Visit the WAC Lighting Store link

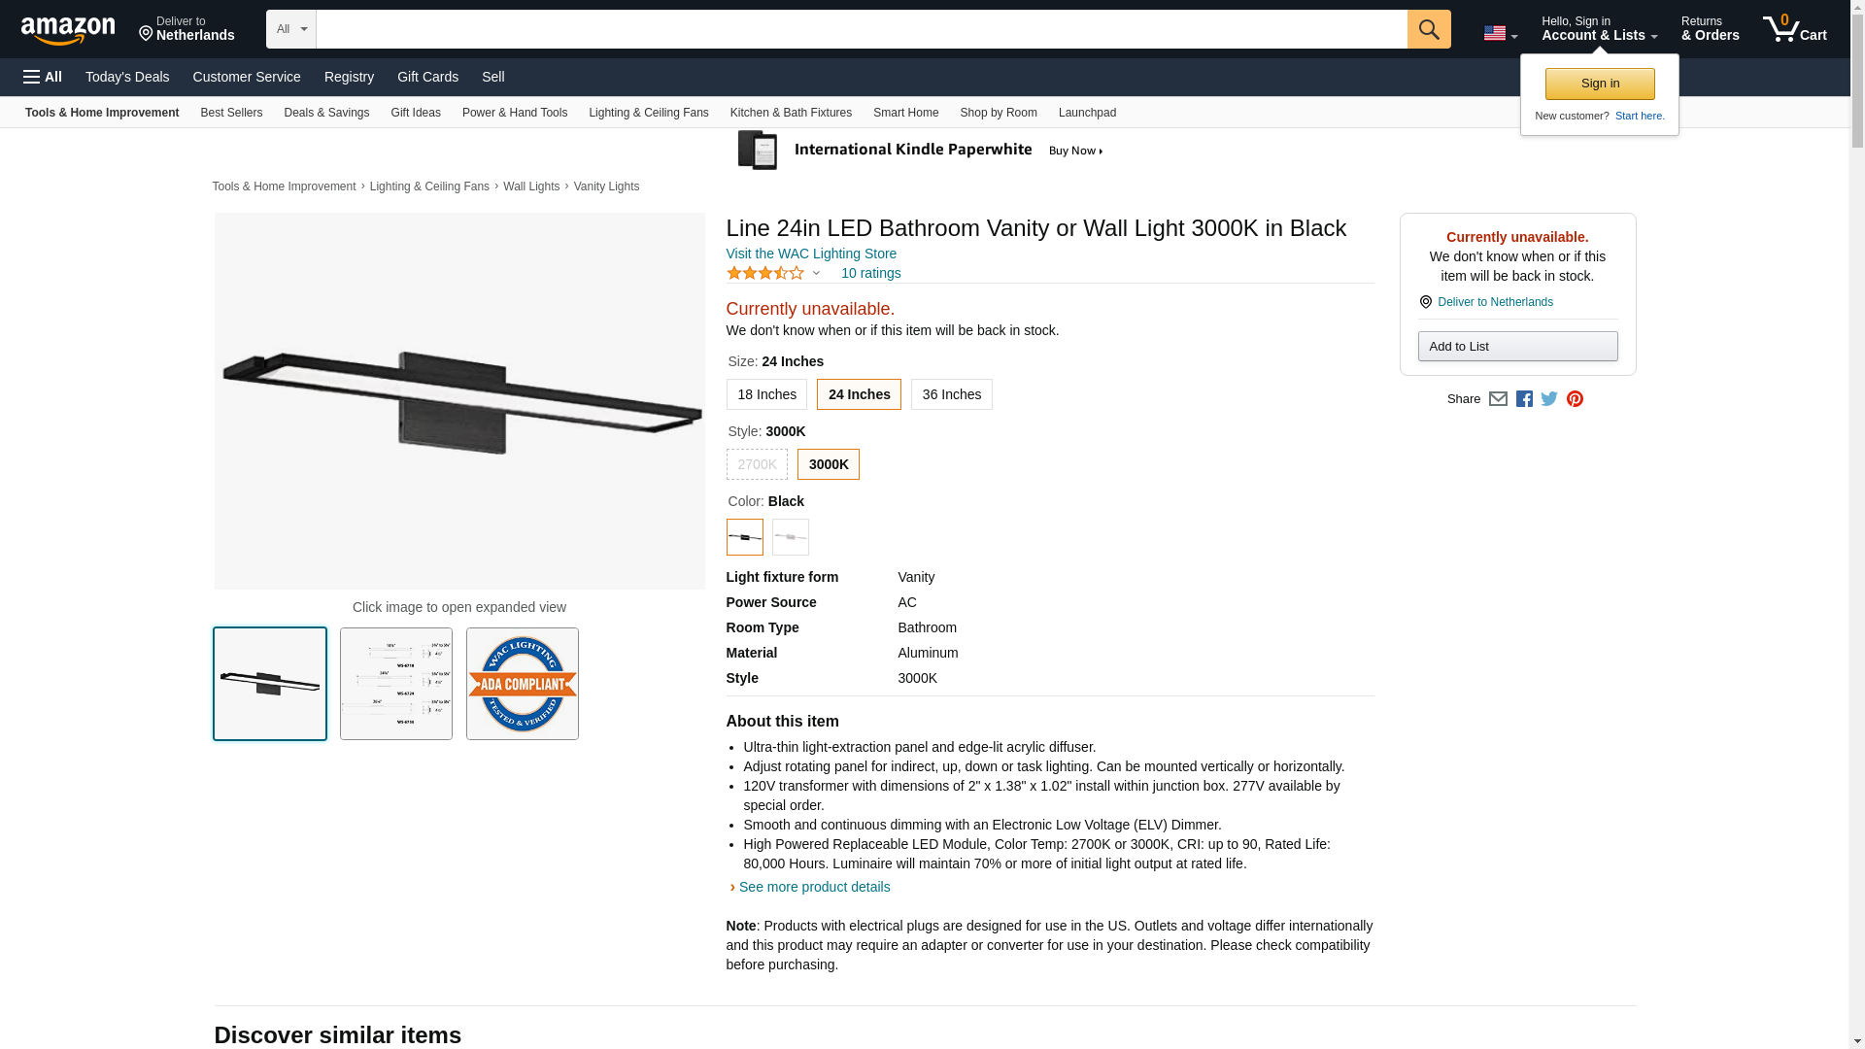point(811,254)
